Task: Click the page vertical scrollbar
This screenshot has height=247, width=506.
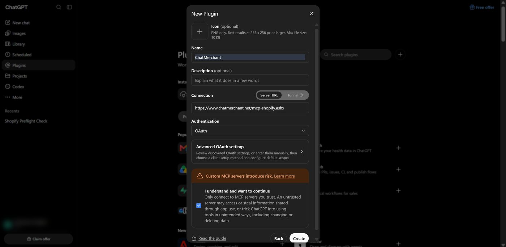Action: tap(503, 23)
